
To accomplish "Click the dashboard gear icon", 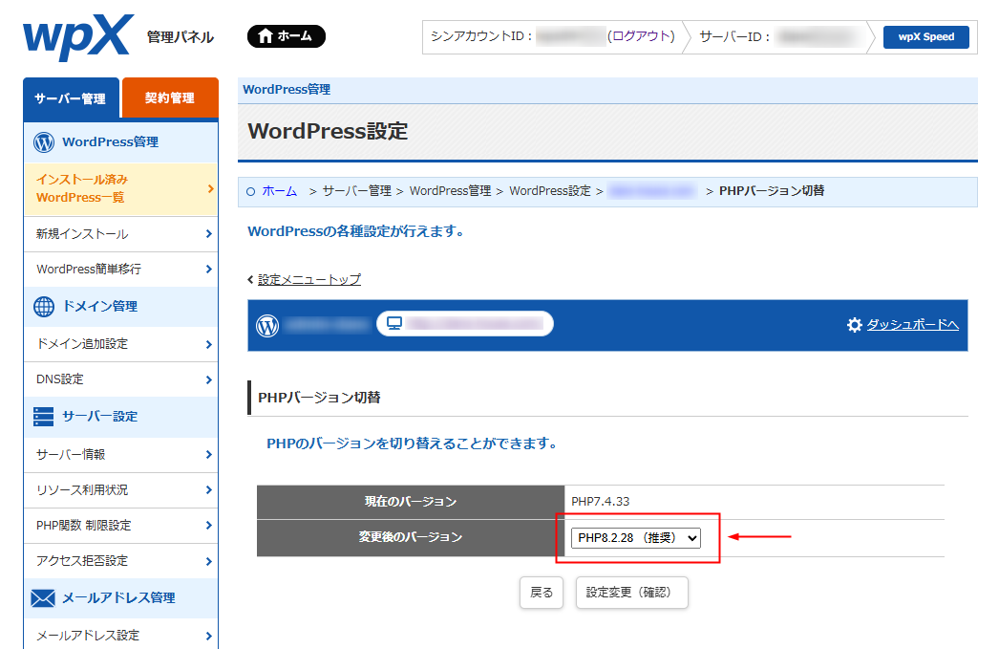I will [x=855, y=325].
